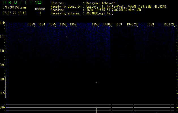
Task: Click the Receiving Location label
Action: click(x=66, y=6)
